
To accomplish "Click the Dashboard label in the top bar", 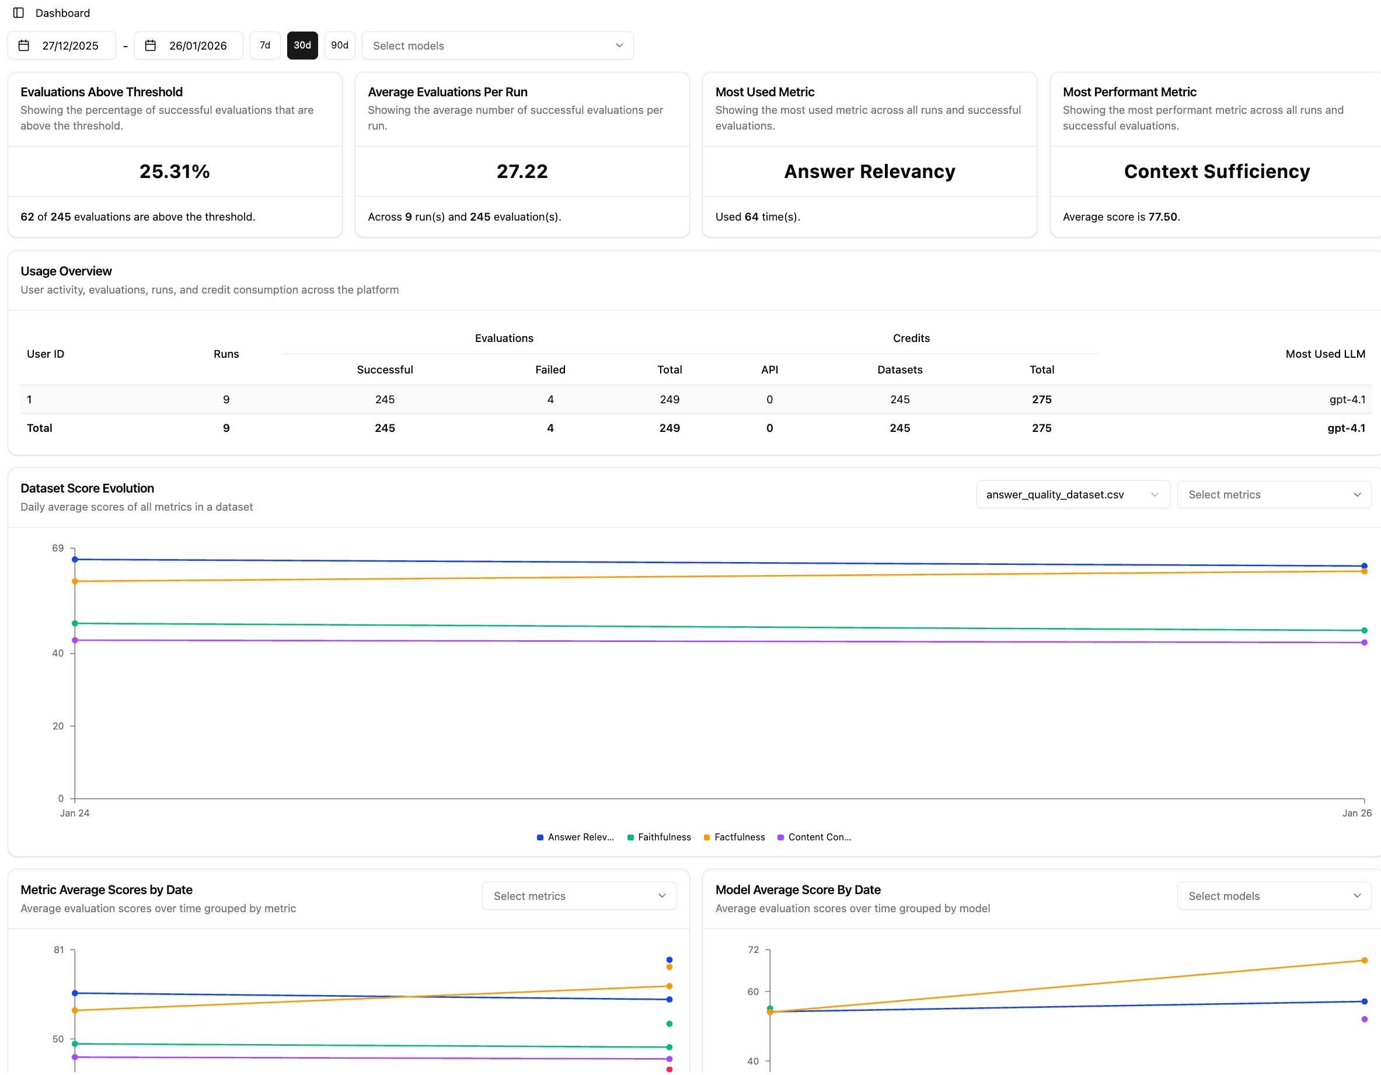I will (62, 13).
